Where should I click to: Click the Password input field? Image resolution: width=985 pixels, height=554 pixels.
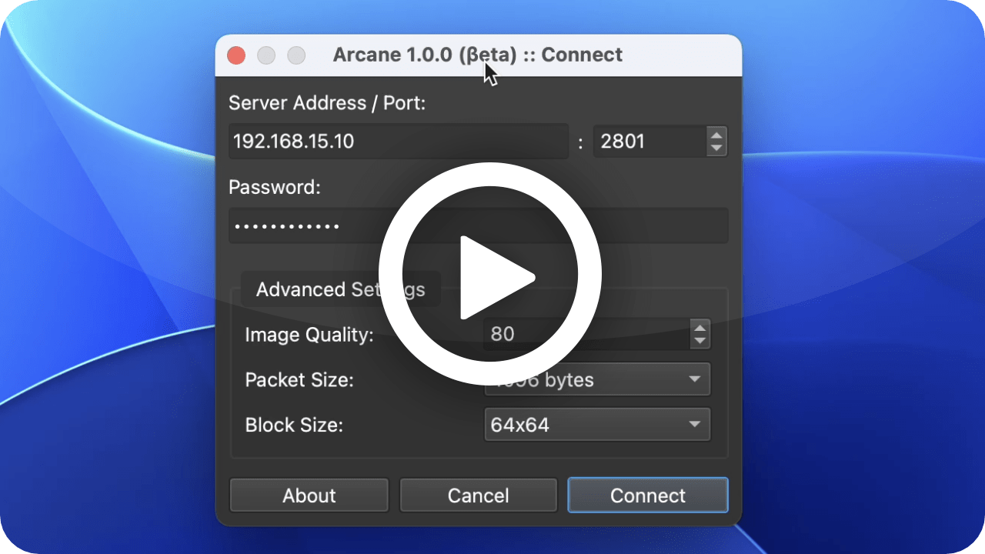tap(479, 226)
